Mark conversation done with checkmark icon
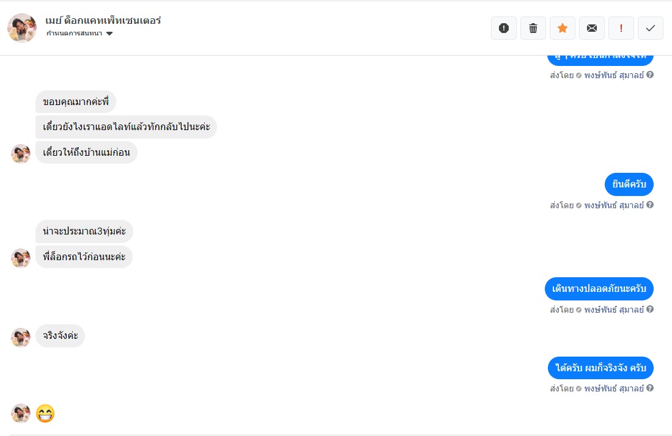Screen dimensions: 672x436 click(651, 28)
